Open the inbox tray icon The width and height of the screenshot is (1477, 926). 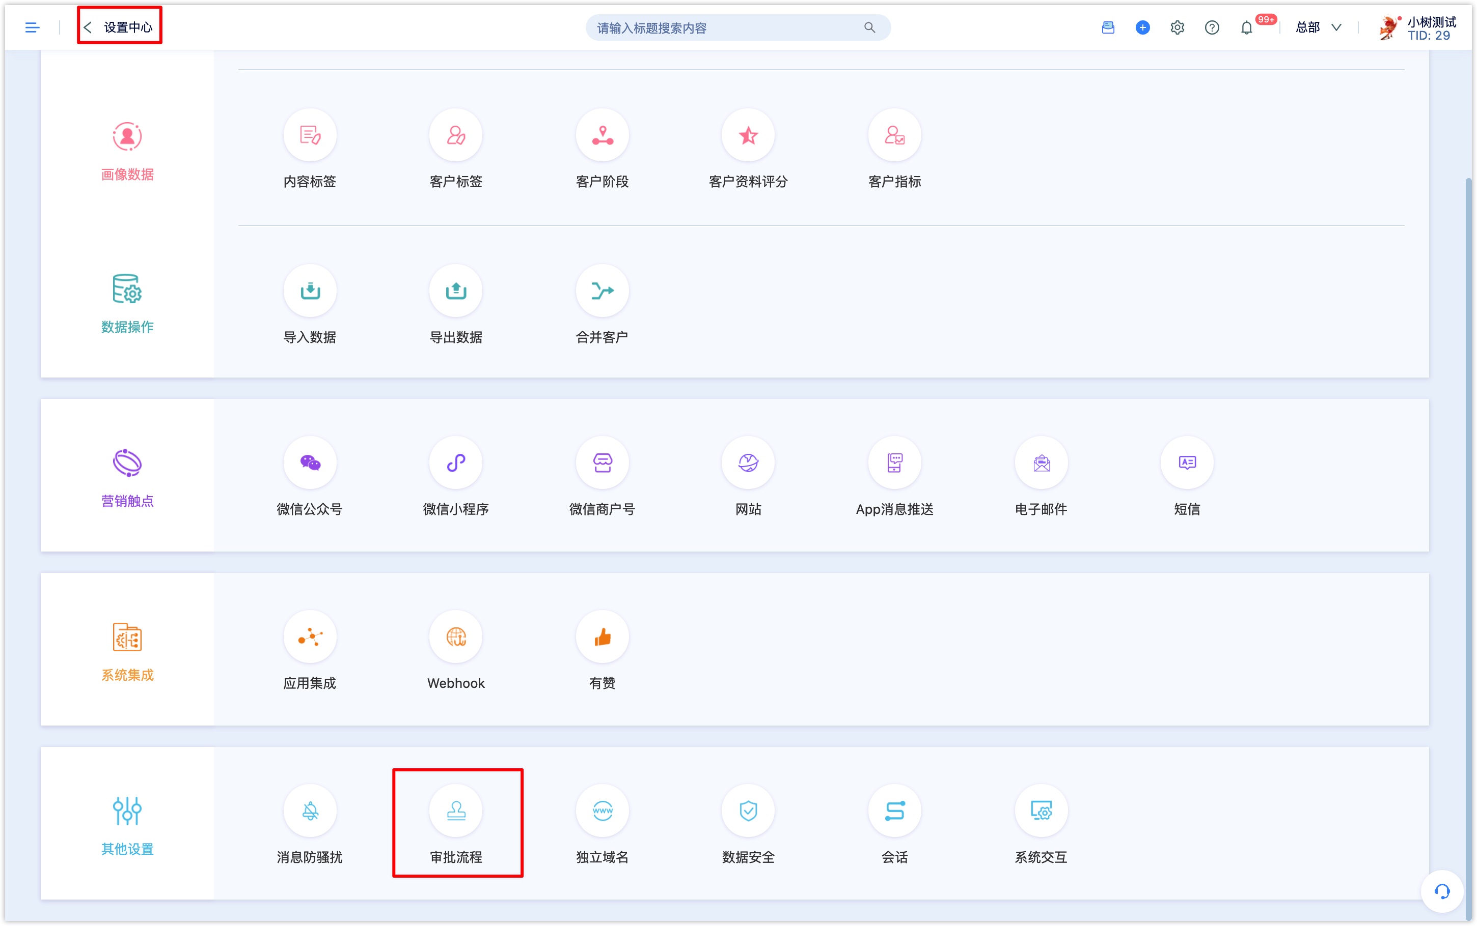click(1107, 27)
